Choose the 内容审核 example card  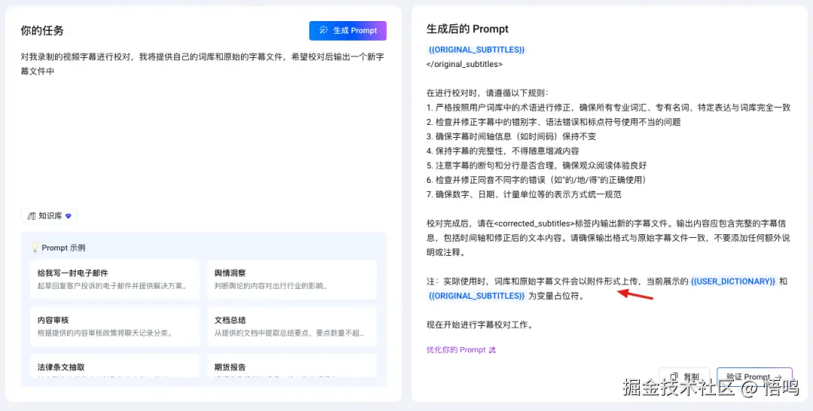pyautogui.click(x=114, y=327)
